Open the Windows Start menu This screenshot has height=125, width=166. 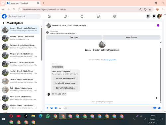coord(4,119)
